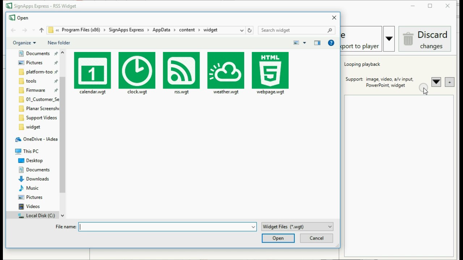This screenshot has width=463, height=260.
Task: Select pinned Pictures in quick access
Action: coord(34,63)
